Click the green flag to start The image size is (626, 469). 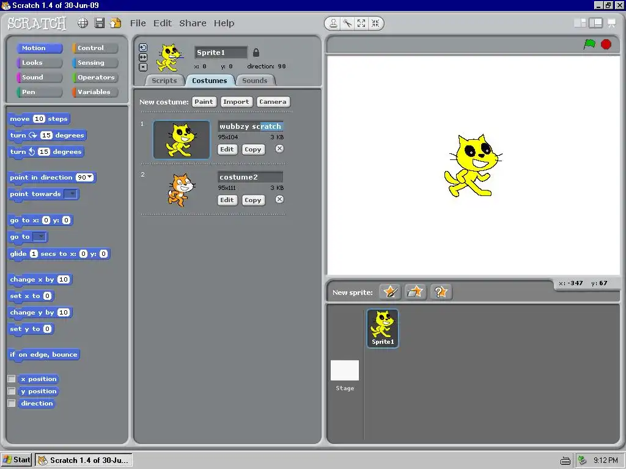pyautogui.click(x=590, y=44)
